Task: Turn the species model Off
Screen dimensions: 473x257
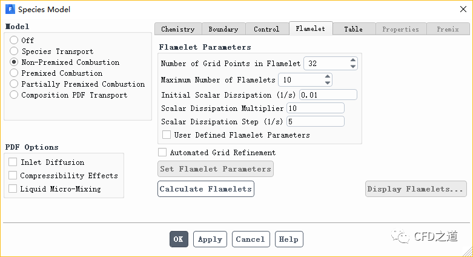Action: 14,41
